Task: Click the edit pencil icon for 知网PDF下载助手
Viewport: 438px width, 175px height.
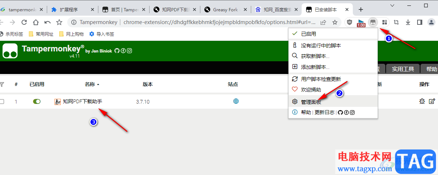Action: (x=432, y=101)
